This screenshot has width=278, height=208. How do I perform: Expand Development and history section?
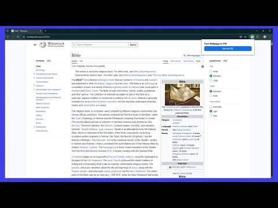34,74
